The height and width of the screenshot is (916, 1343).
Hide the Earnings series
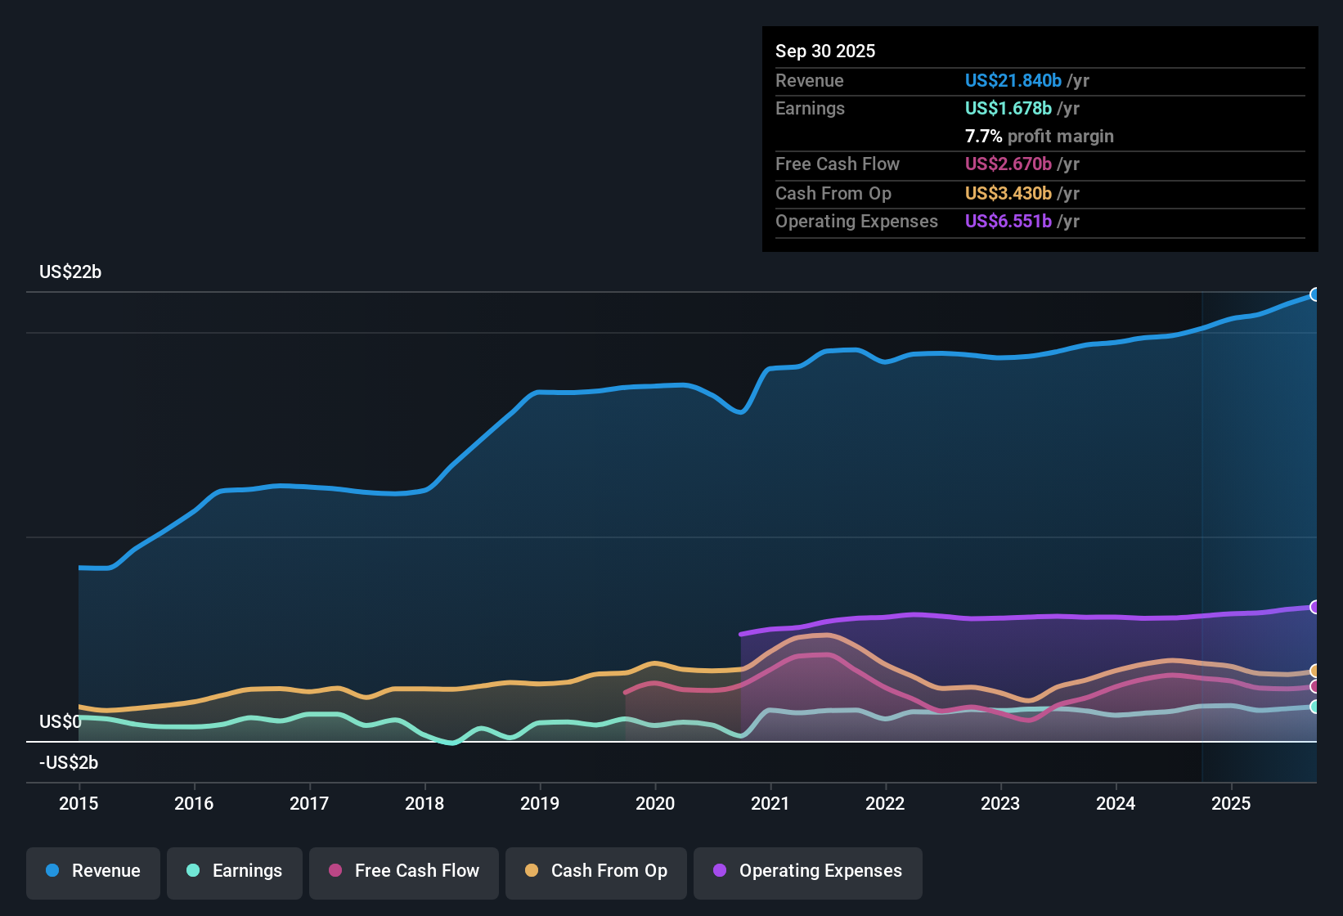click(x=234, y=871)
